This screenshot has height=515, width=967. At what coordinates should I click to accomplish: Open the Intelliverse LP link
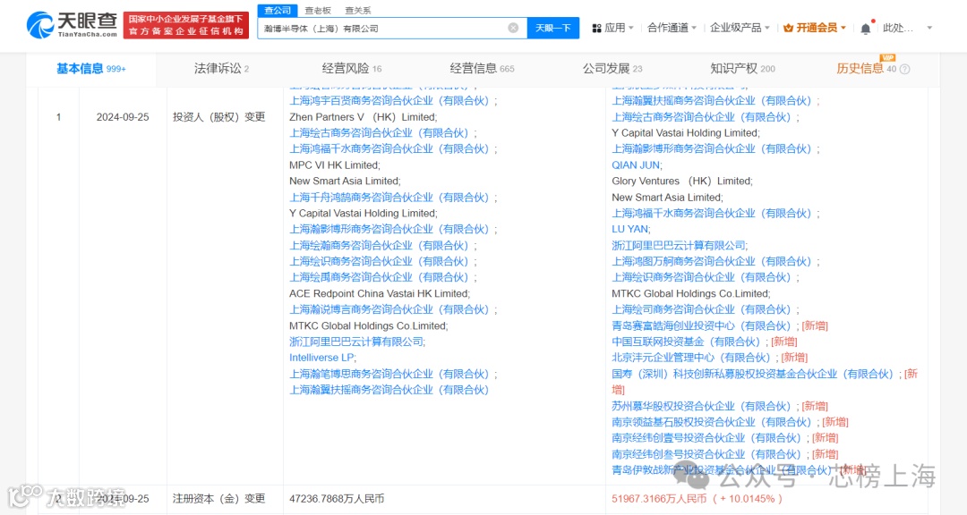(321, 358)
